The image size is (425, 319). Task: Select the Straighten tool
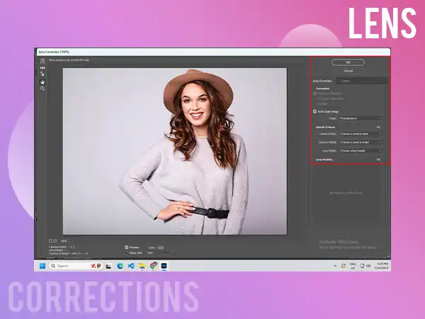[x=42, y=67]
